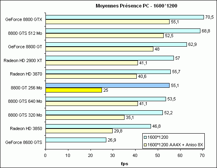Click the 40 tick label on fps axis
Viewport: 217px width, 168px height.
pyautogui.click(x=135, y=155)
